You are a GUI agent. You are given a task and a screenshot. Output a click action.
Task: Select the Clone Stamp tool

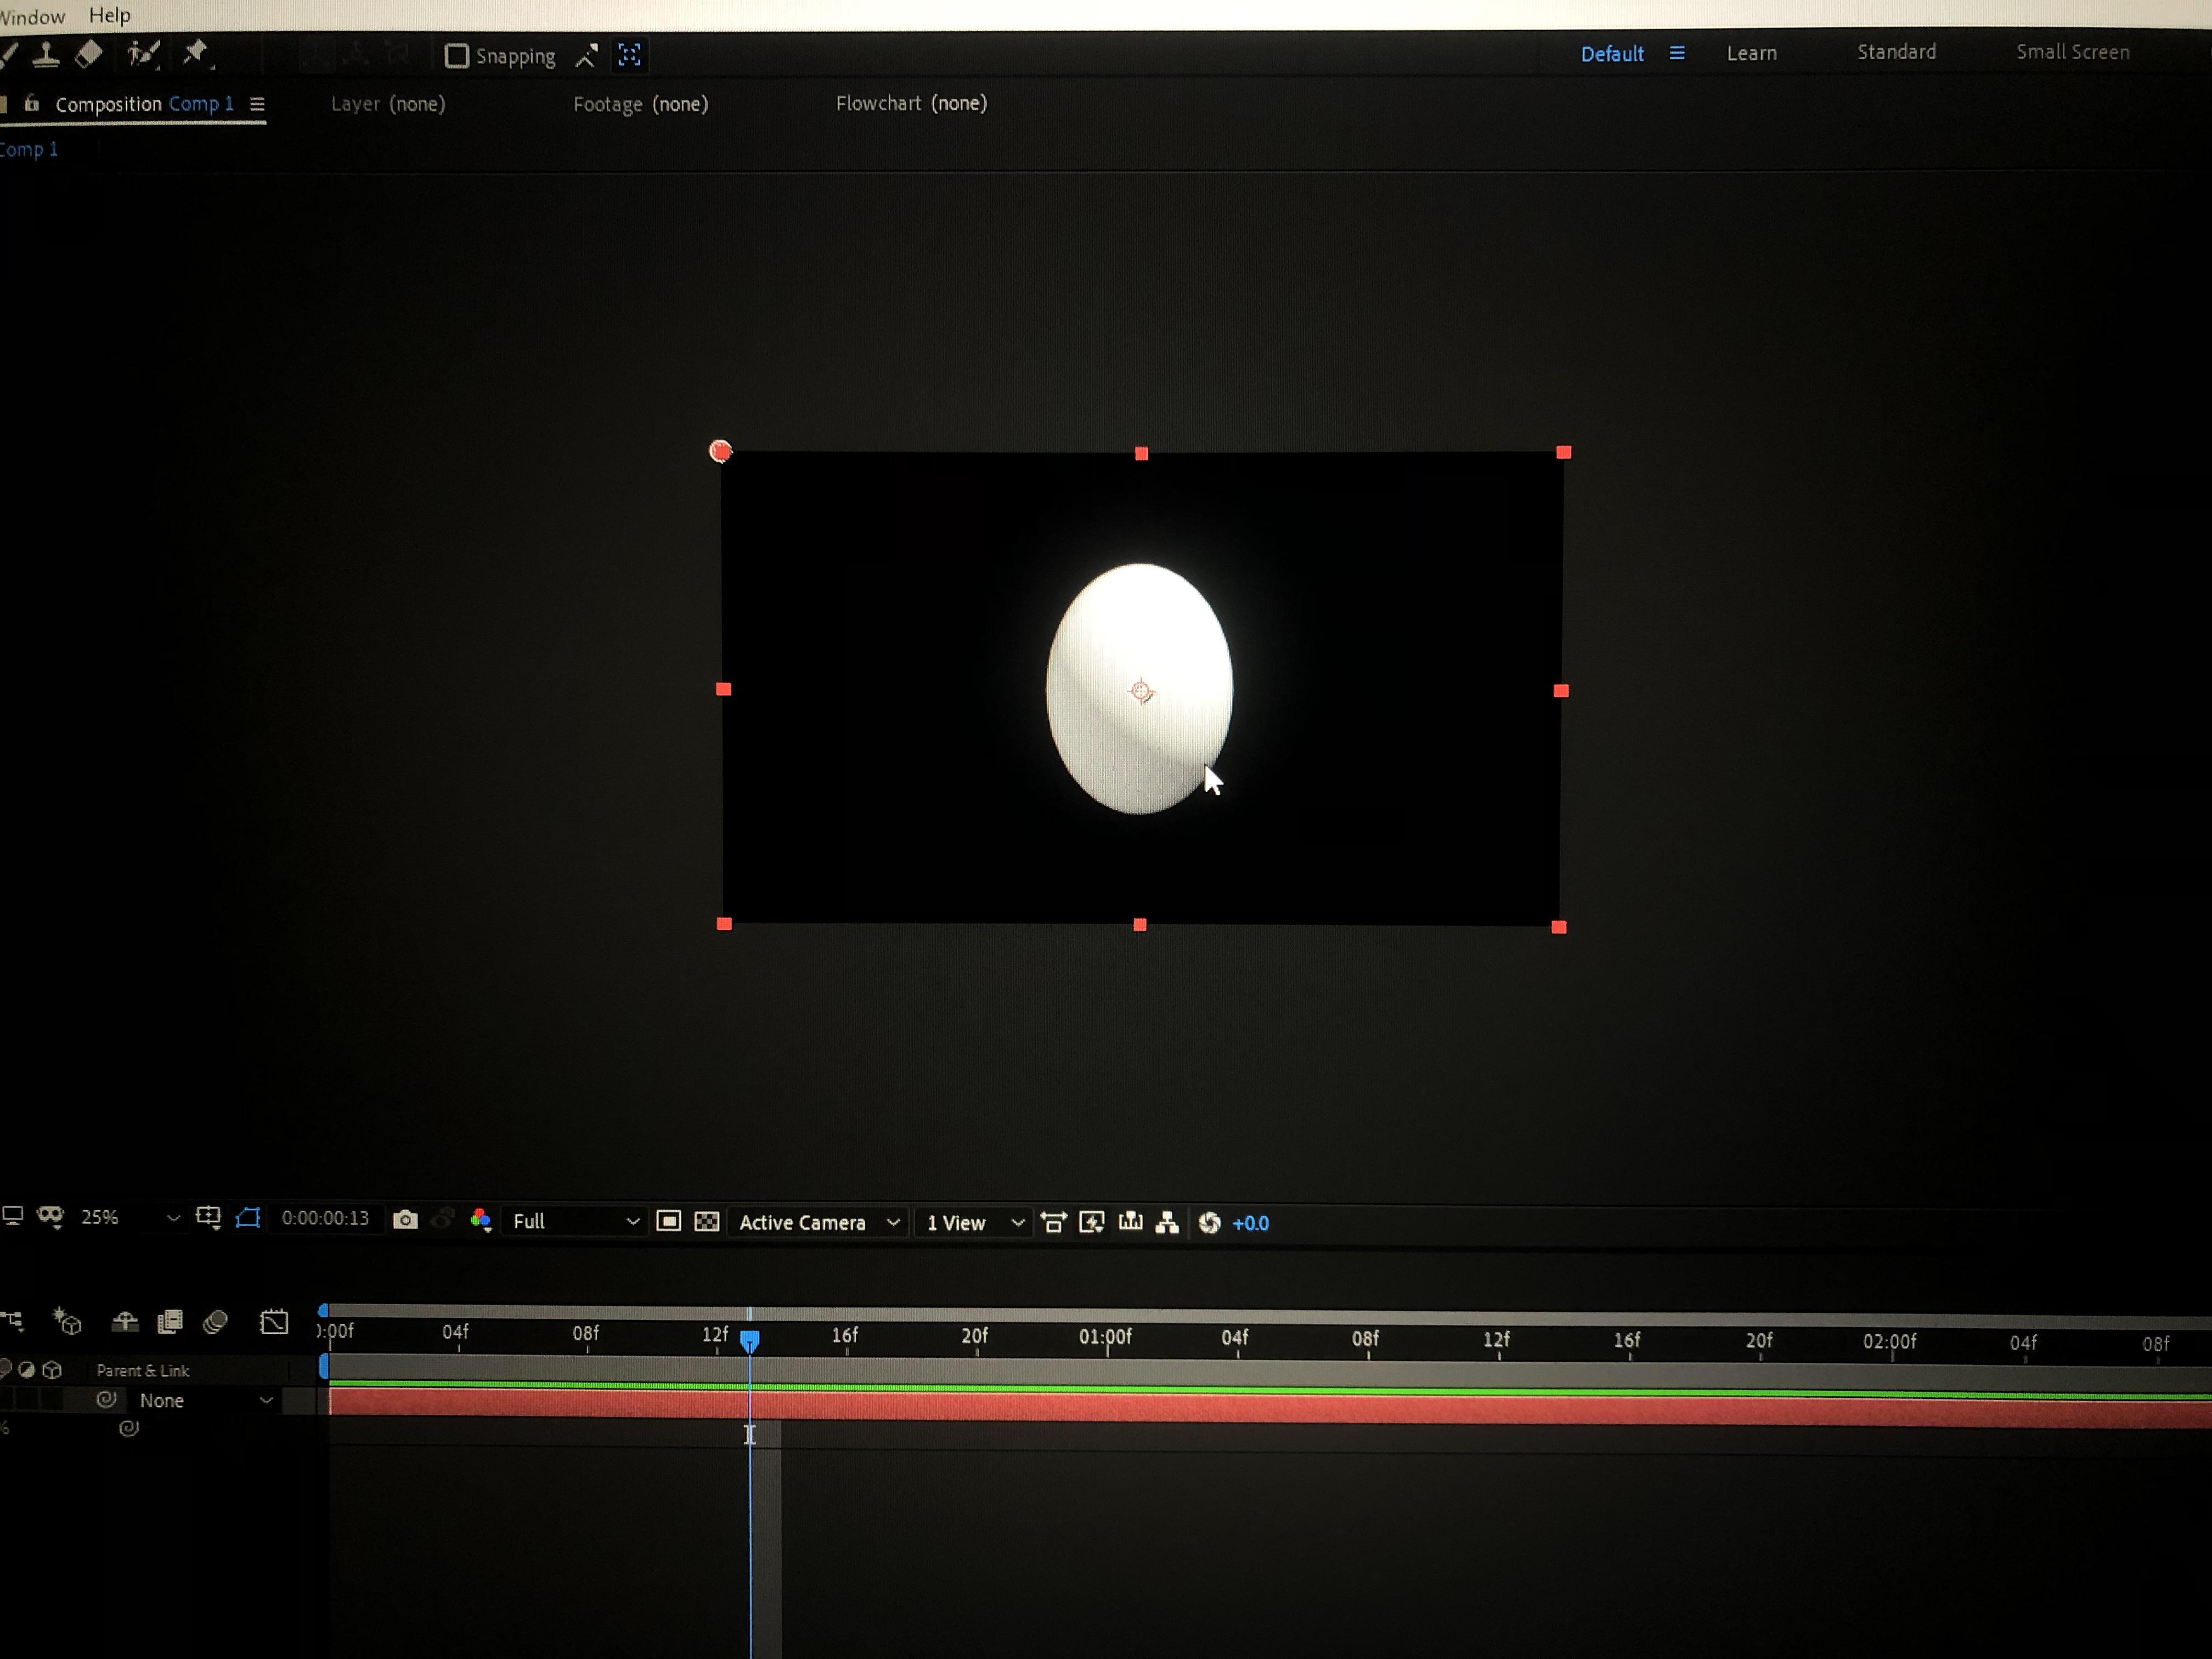(x=45, y=54)
